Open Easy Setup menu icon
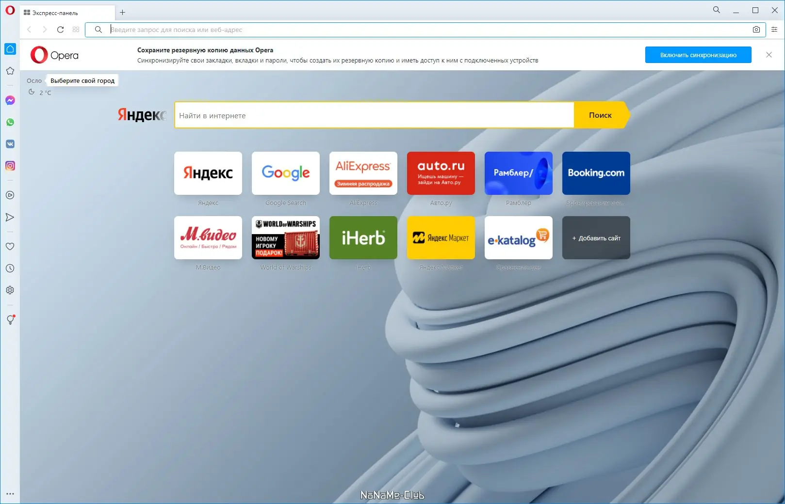Viewport: 785px width, 504px height. click(774, 30)
